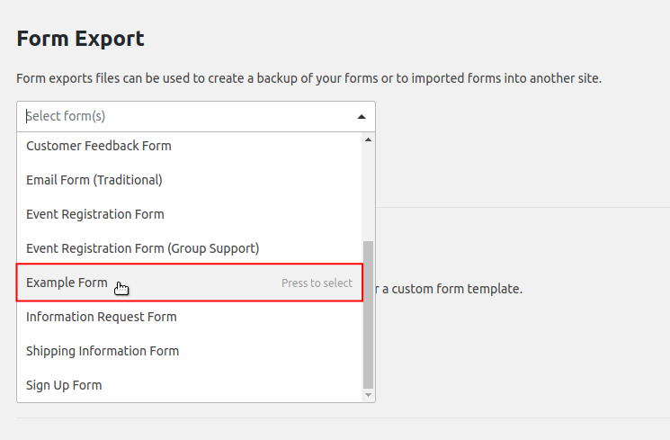Select Event Registration Form (Group Support)
This screenshot has height=440, width=670.
click(142, 248)
